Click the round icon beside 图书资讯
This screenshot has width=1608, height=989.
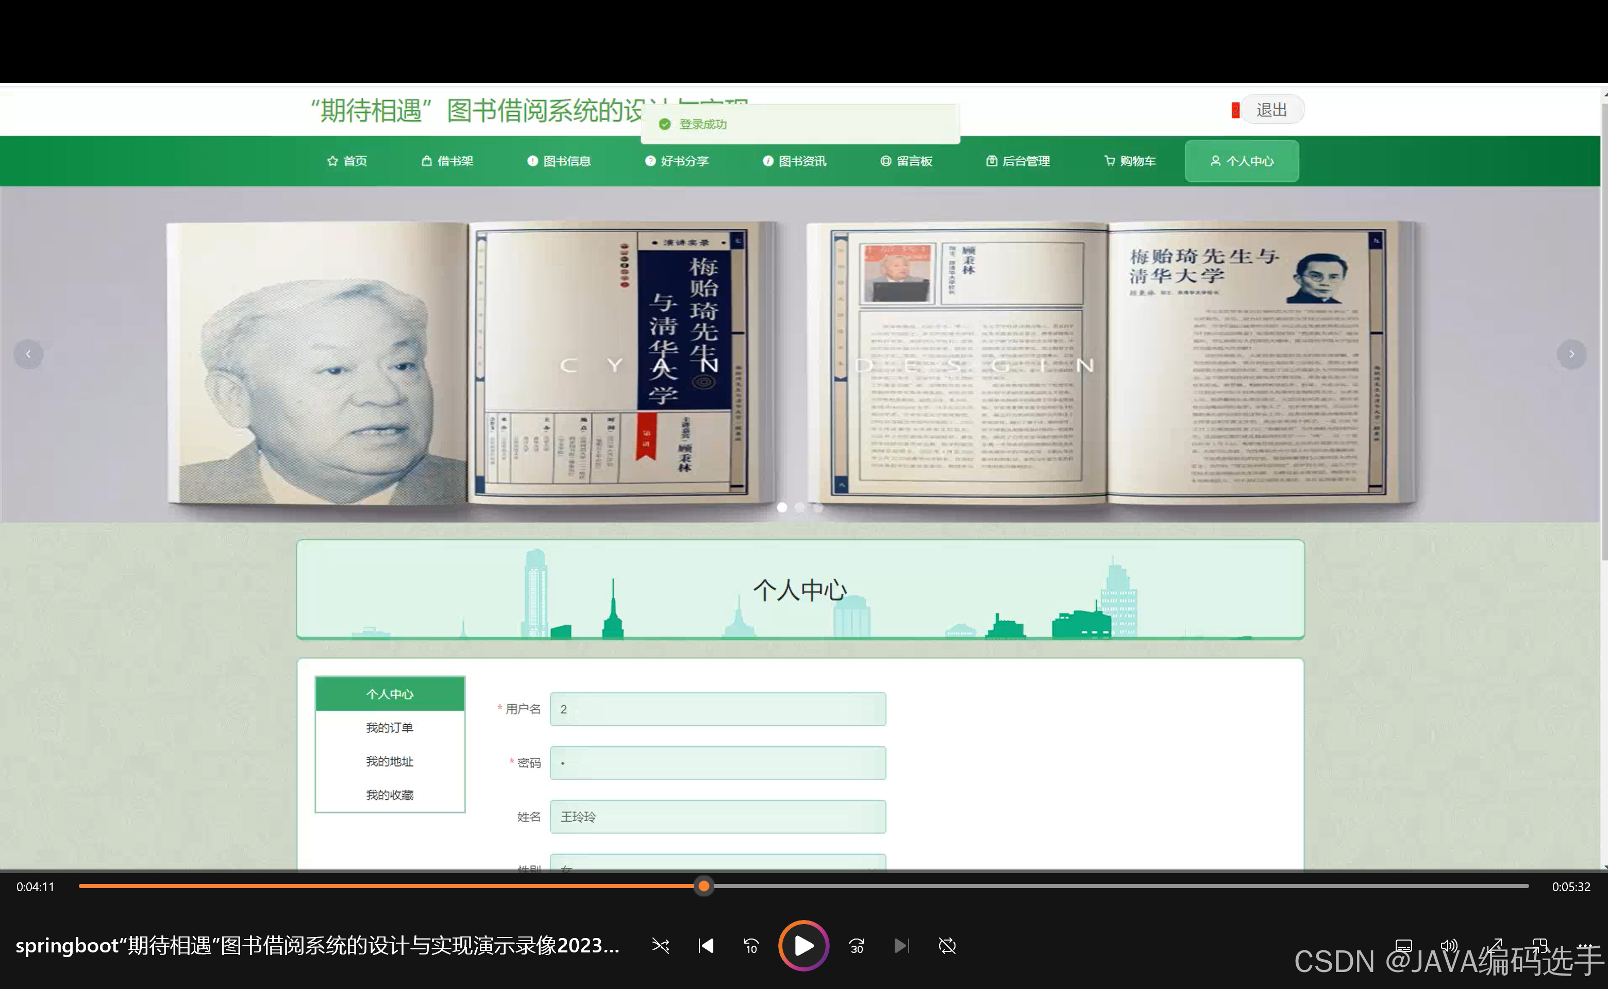coord(768,161)
